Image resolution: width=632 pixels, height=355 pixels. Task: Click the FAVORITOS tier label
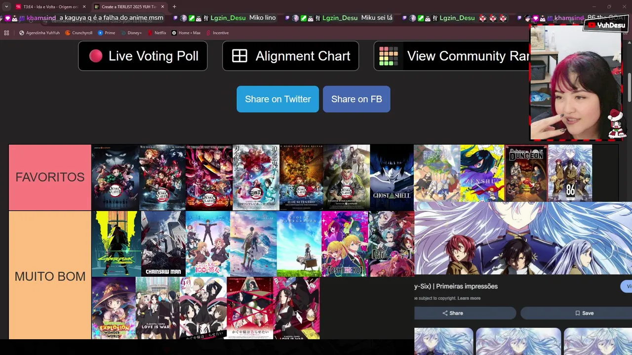click(x=50, y=177)
